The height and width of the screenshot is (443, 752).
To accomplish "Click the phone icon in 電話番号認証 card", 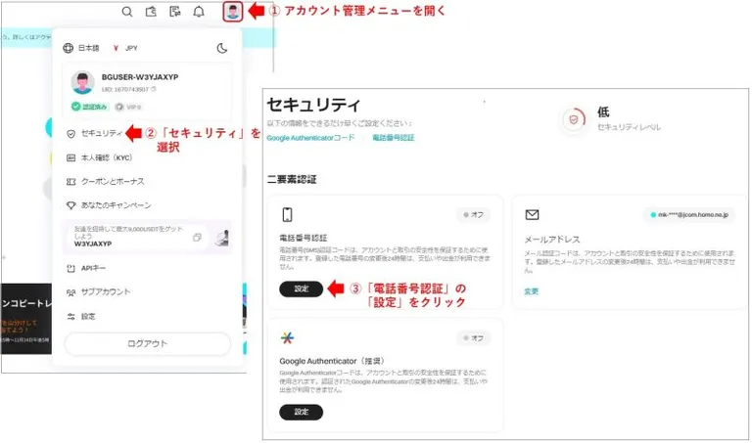I will tap(287, 214).
